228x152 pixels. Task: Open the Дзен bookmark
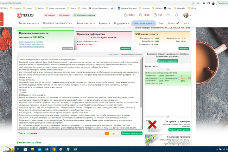click(168, 8)
